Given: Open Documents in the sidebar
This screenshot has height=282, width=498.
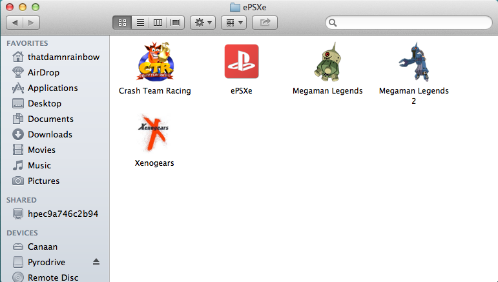Looking at the screenshot, I should tap(56, 119).
